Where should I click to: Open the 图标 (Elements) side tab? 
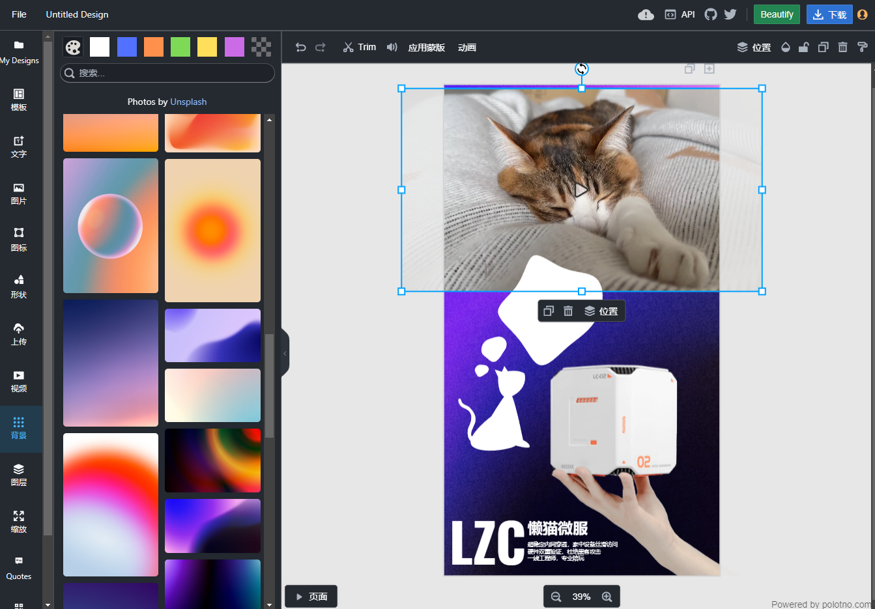pos(19,240)
